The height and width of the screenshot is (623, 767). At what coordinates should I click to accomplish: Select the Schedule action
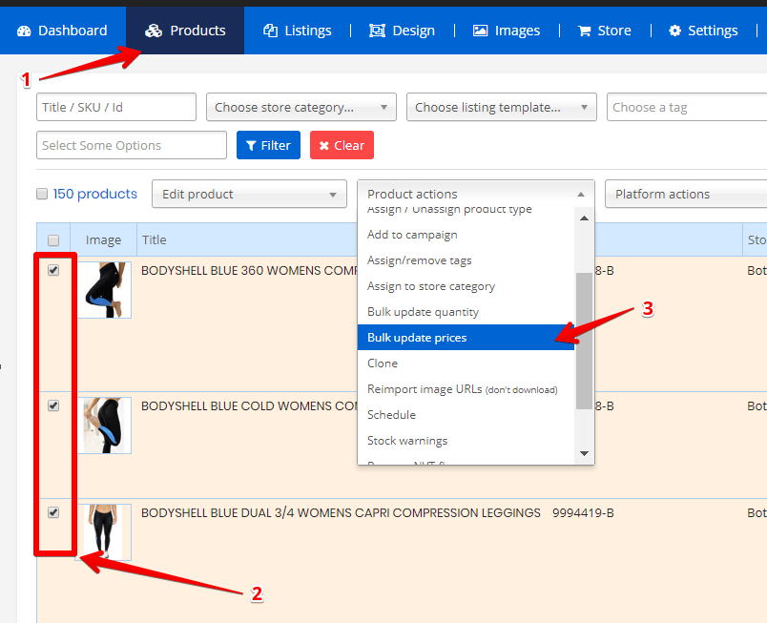point(466,415)
